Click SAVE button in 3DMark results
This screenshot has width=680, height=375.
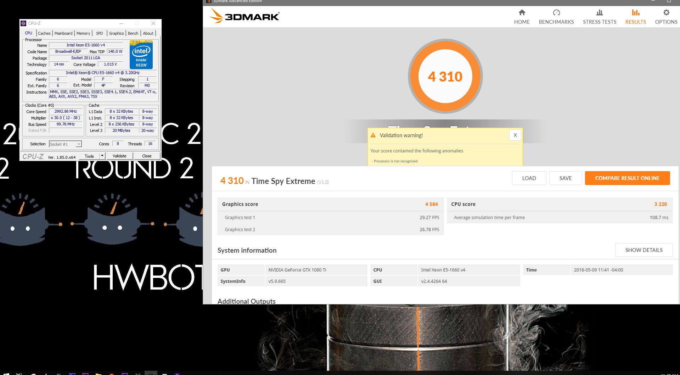click(565, 178)
